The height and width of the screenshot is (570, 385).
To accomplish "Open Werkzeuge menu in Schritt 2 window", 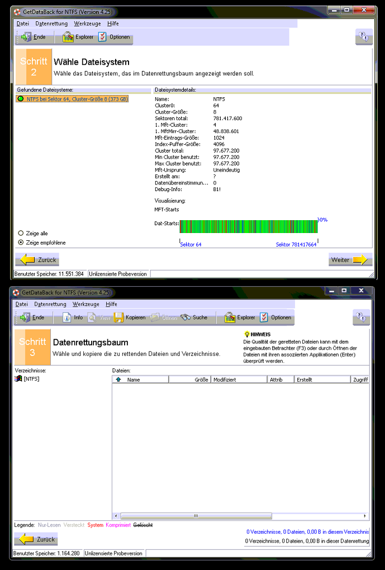I will pos(87,23).
